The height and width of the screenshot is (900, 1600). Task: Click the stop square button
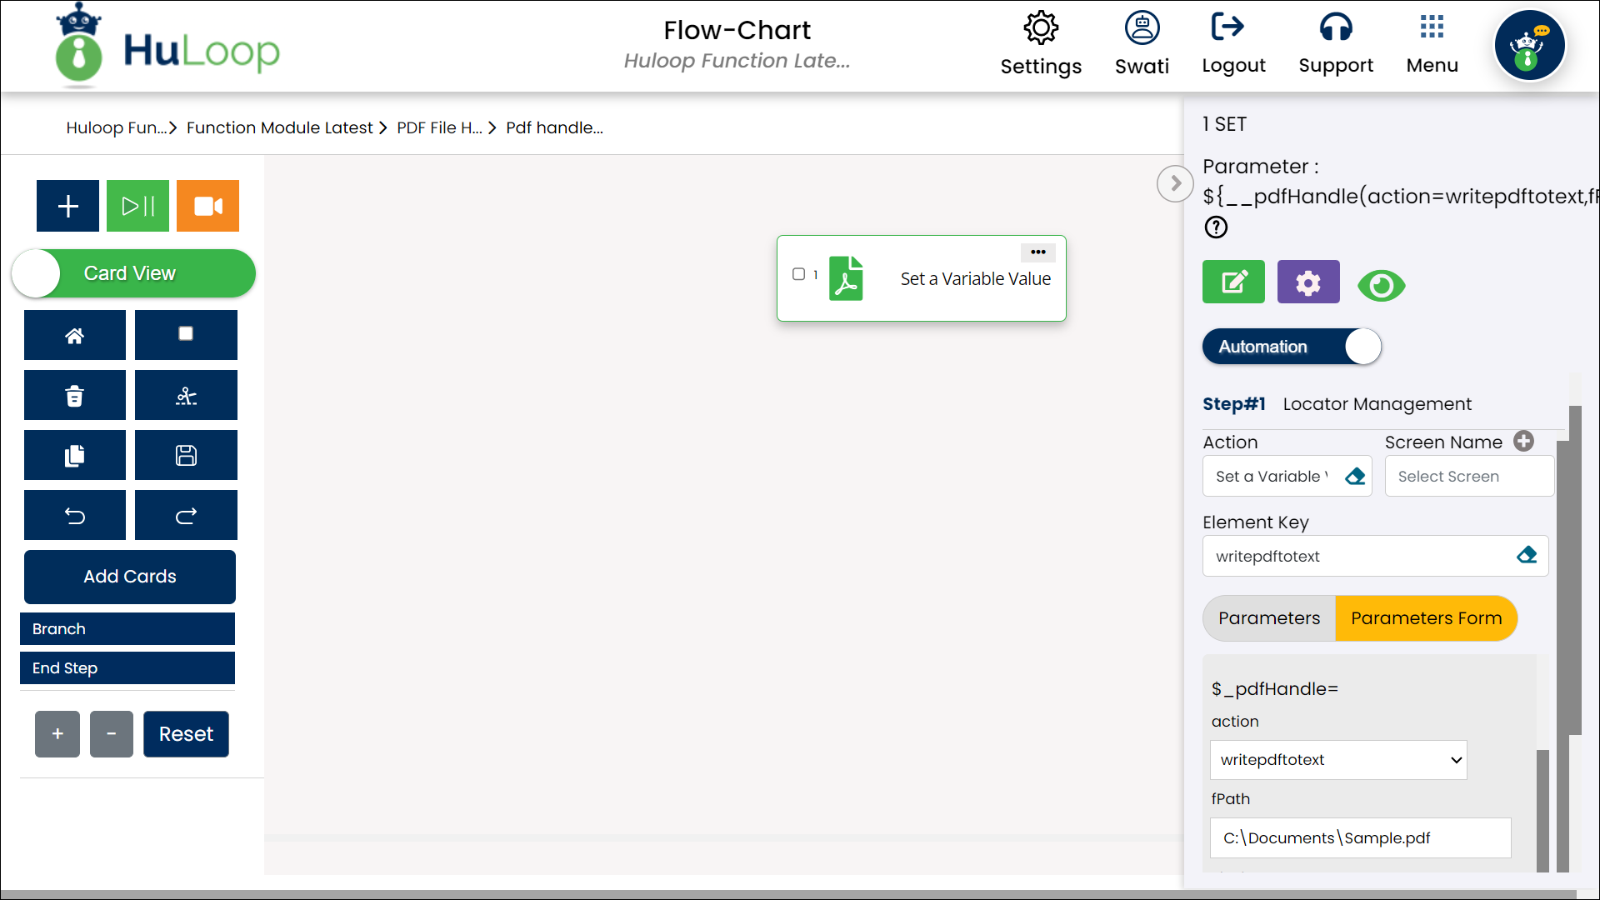pyautogui.click(x=186, y=335)
